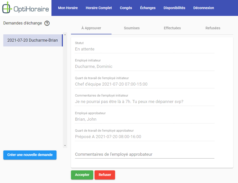This screenshot has height=183, width=238.
Task: Refuse the exchange request
Action: (x=105, y=175)
